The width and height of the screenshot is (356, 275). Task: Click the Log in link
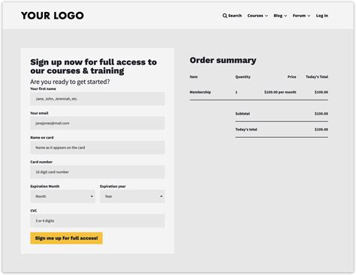(x=322, y=16)
